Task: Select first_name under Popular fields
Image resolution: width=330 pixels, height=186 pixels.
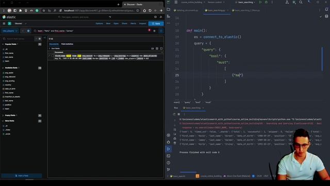Action: click(9, 53)
